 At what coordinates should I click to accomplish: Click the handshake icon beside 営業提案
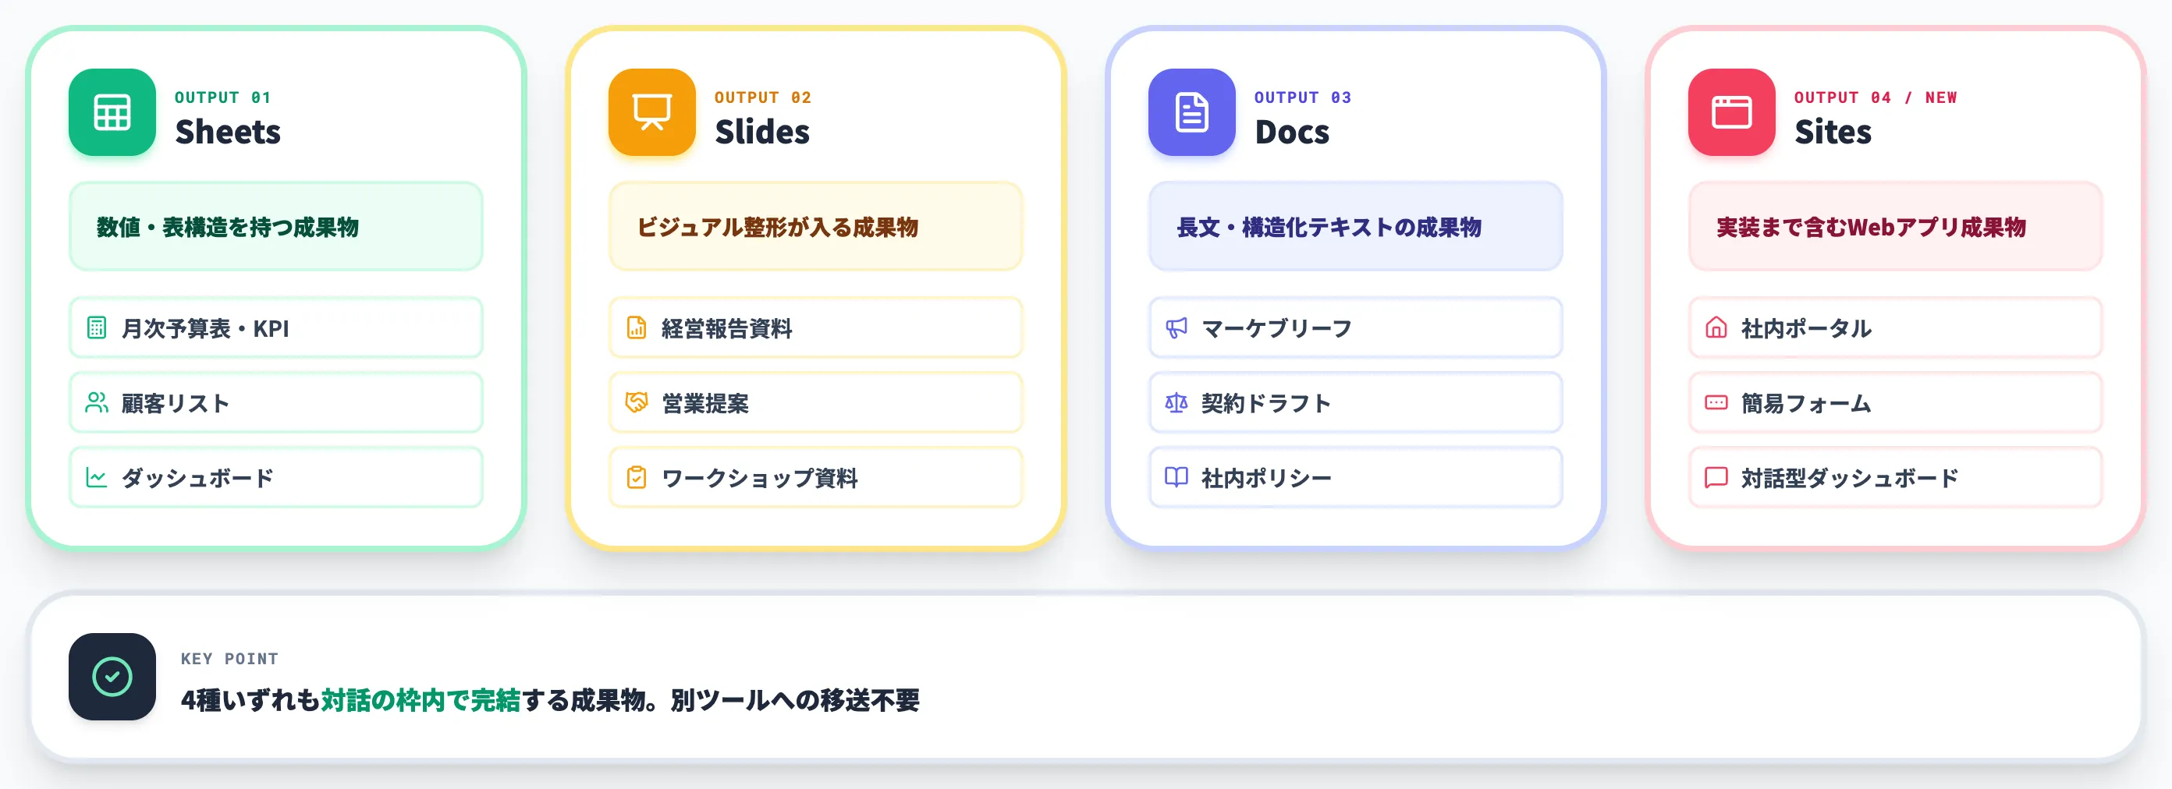click(637, 403)
